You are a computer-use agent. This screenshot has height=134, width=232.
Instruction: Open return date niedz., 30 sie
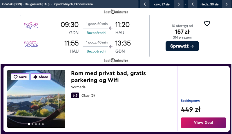(x=209, y=4)
